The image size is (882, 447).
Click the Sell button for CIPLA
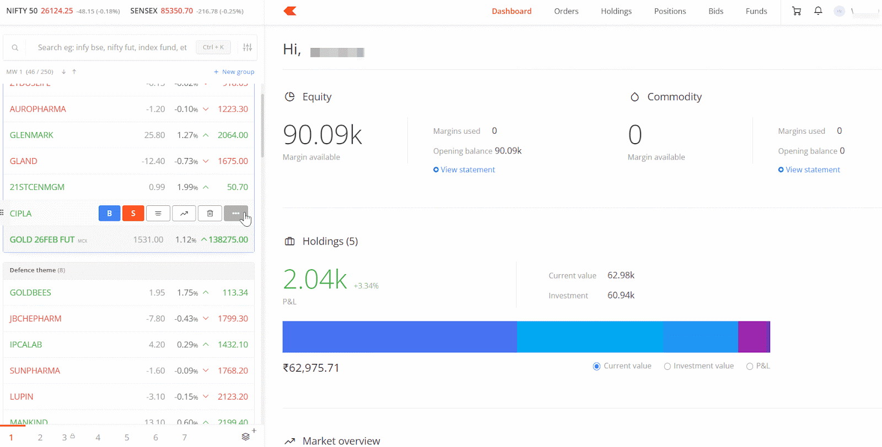[x=133, y=213]
